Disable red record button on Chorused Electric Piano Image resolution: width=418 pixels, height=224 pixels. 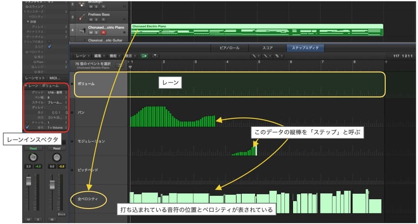[103, 32]
